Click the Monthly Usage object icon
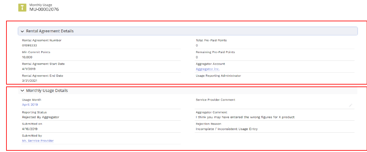367x152 pixels. coord(22,8)
